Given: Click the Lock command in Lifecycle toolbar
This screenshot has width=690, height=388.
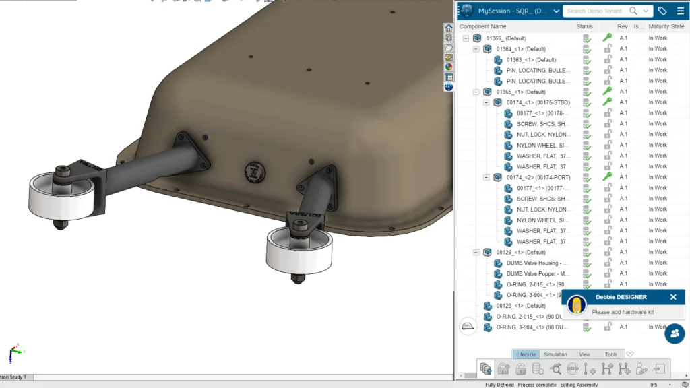Looking at the screenshot, I should point(503,368).
